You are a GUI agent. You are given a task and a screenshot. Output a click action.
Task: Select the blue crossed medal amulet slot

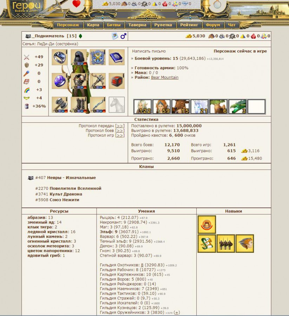tap(98, 57)
